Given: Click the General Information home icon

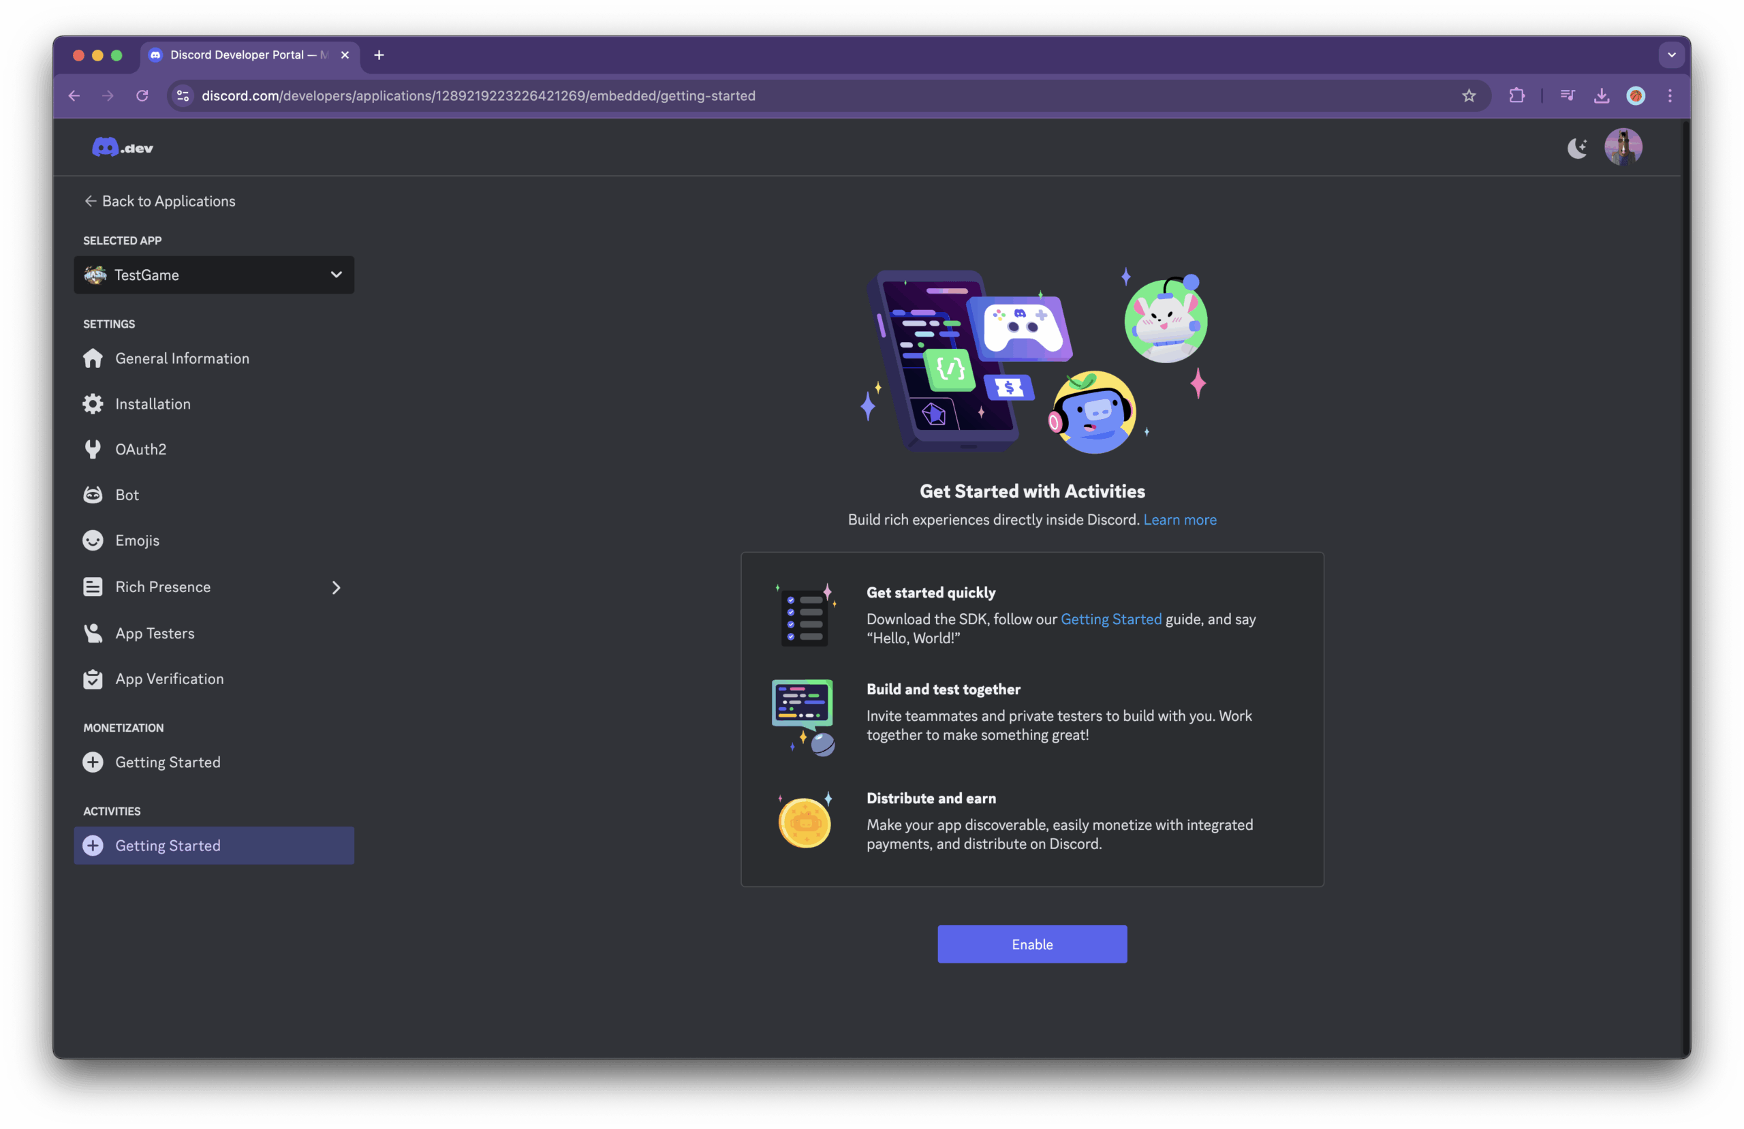Looking at the screenshot, I should click(93, 358).
